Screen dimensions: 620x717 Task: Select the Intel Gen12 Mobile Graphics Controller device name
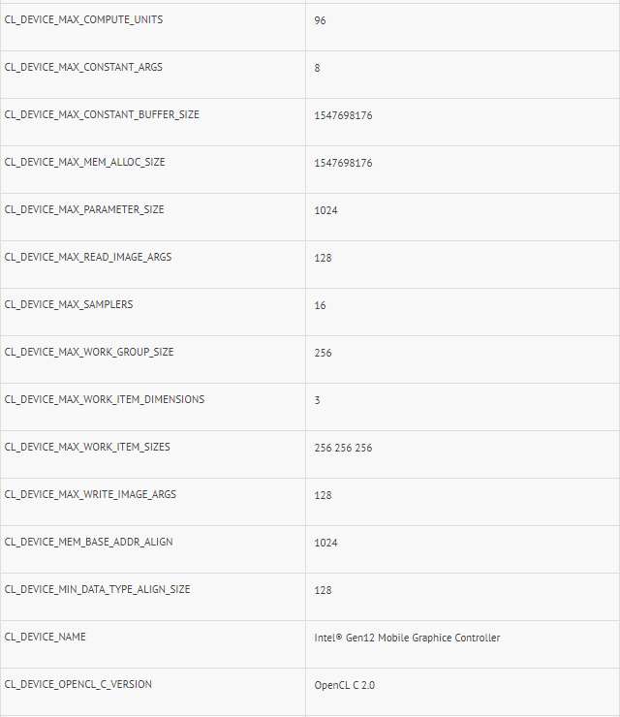pyautogui.click(x=407, y=638)
